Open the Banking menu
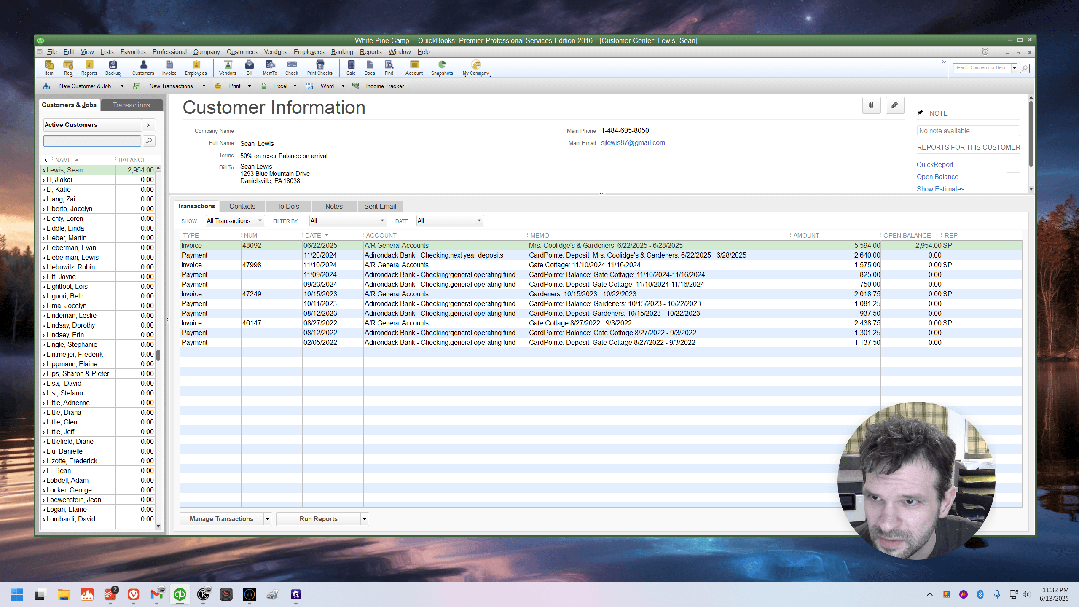 [x=342, y=52]
